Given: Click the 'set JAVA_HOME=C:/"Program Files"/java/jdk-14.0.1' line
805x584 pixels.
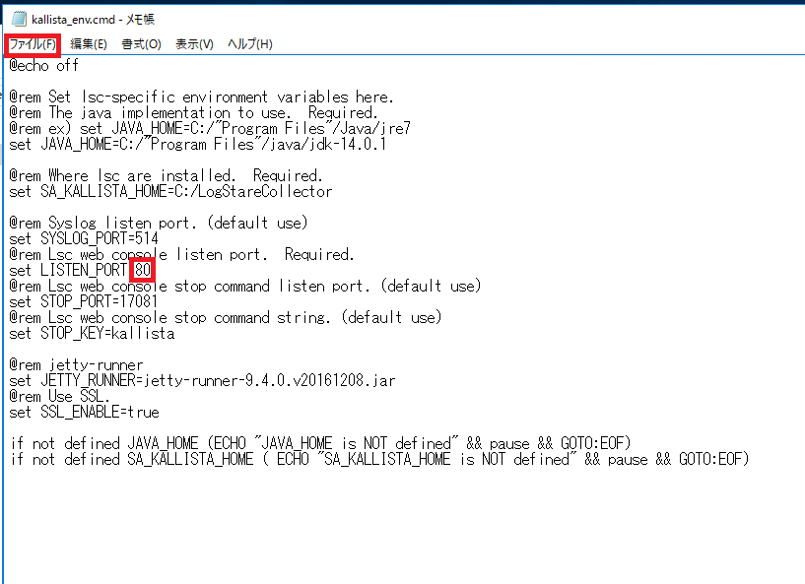Looking at the screenshot, I should 198,144.
